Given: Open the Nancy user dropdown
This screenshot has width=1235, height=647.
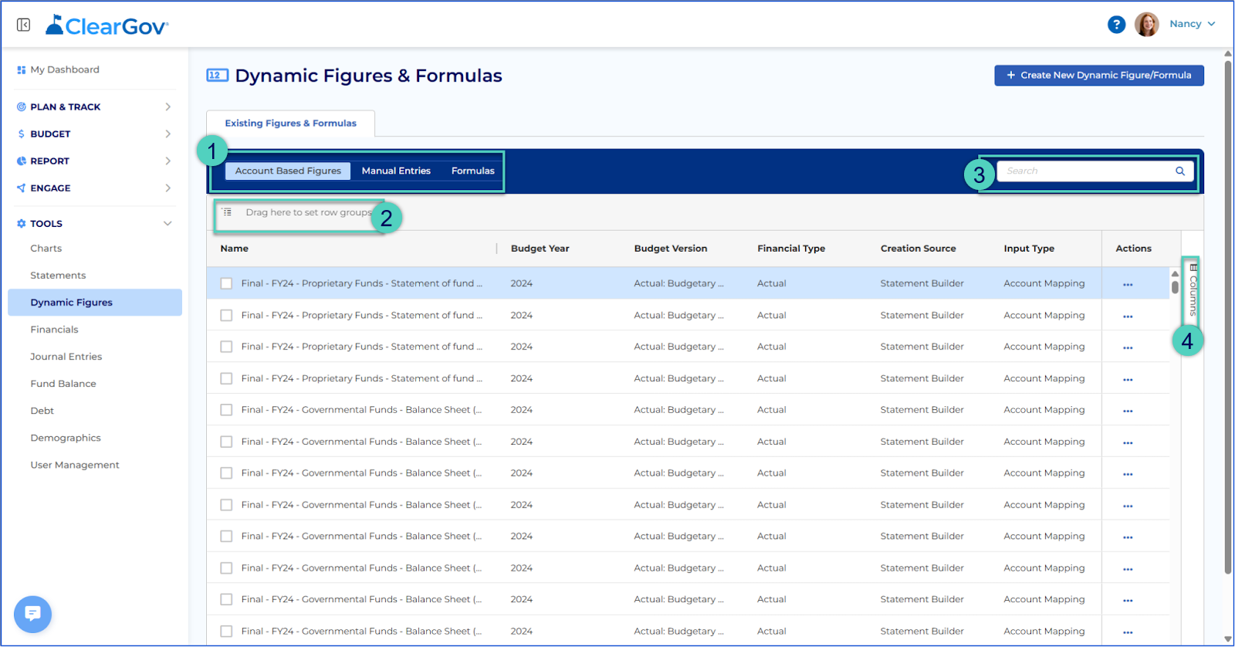Looking at the screenshot, I should [1193, 24].
